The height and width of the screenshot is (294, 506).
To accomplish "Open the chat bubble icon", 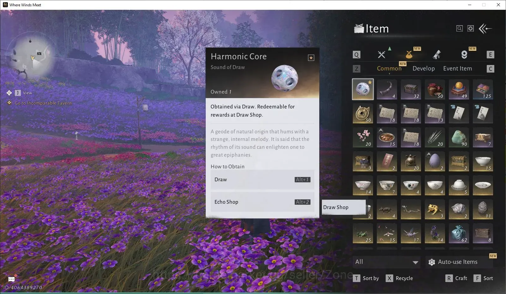I will (x=11, y=279).
